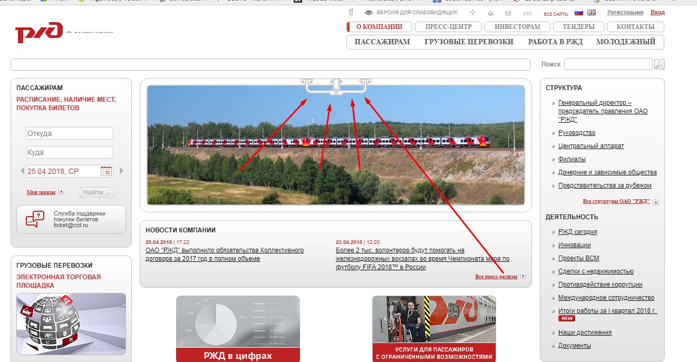Viewport: 697px width, 362px height.
Task: Select ПАССАЖИРАМ in main menu
Action: coord(382,42)
